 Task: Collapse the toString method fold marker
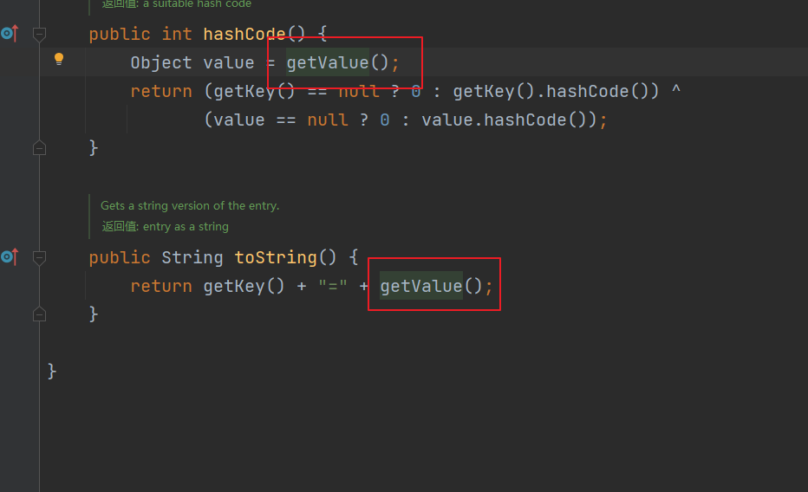[x=39, y=256]
